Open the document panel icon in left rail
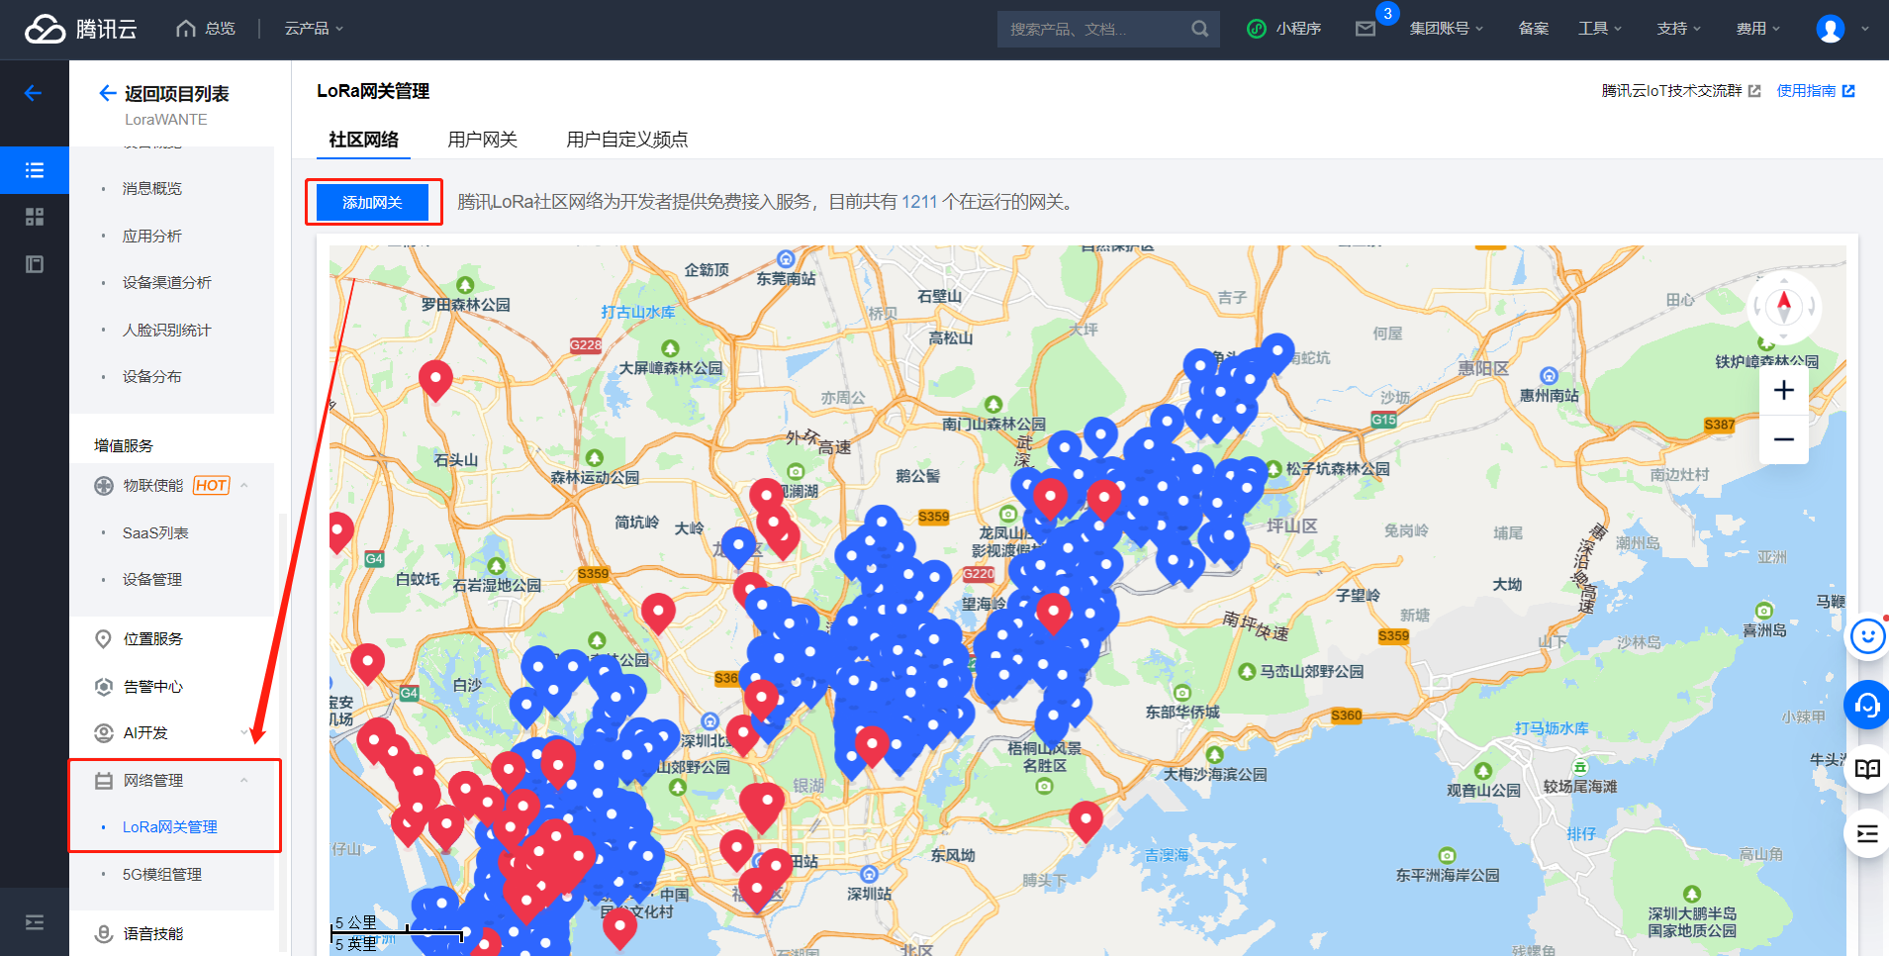 pyautogui.click(x=35, y=264)
